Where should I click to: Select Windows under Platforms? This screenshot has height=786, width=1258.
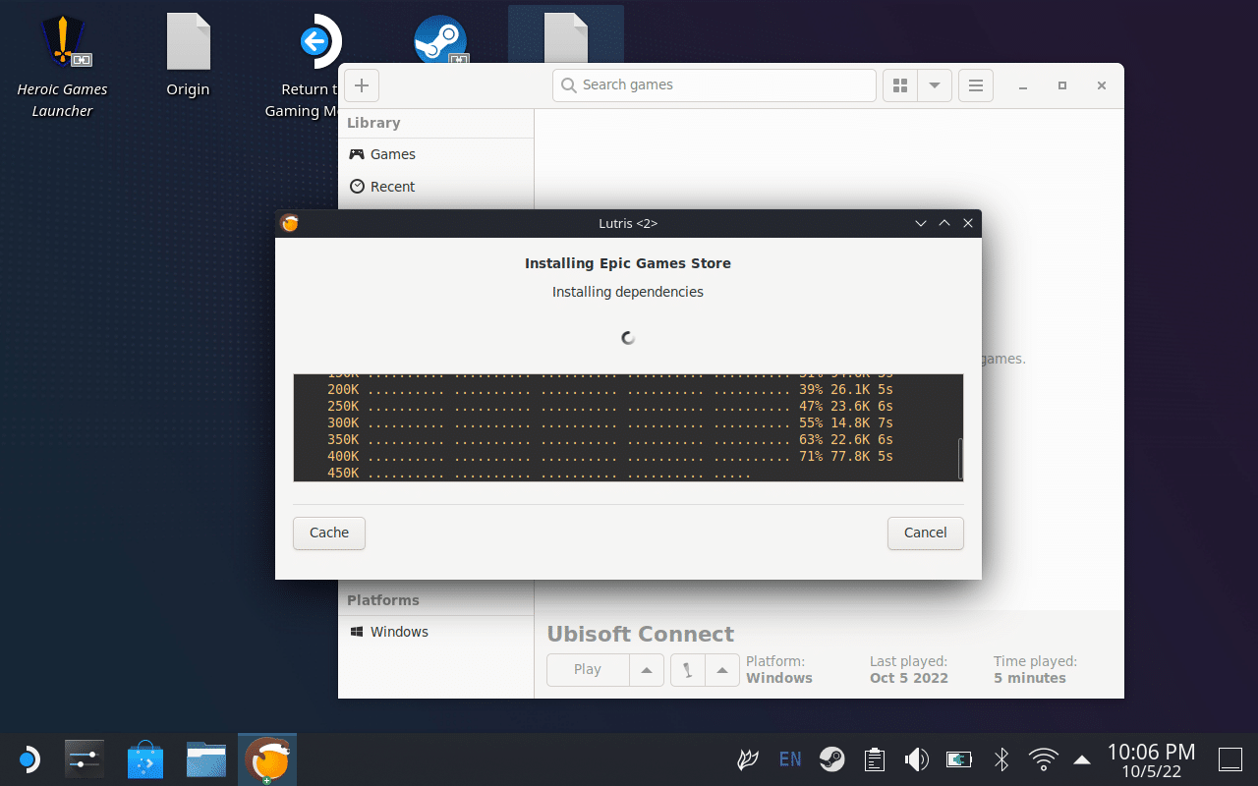tap(436, 632)
